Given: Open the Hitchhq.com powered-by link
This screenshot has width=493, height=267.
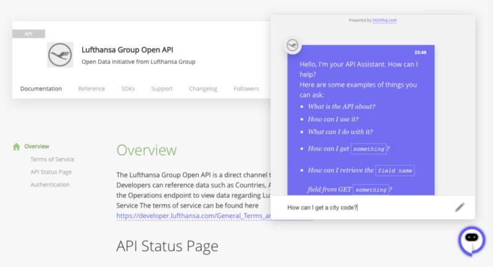Looking at the screenshot, I should click(384, 20).
